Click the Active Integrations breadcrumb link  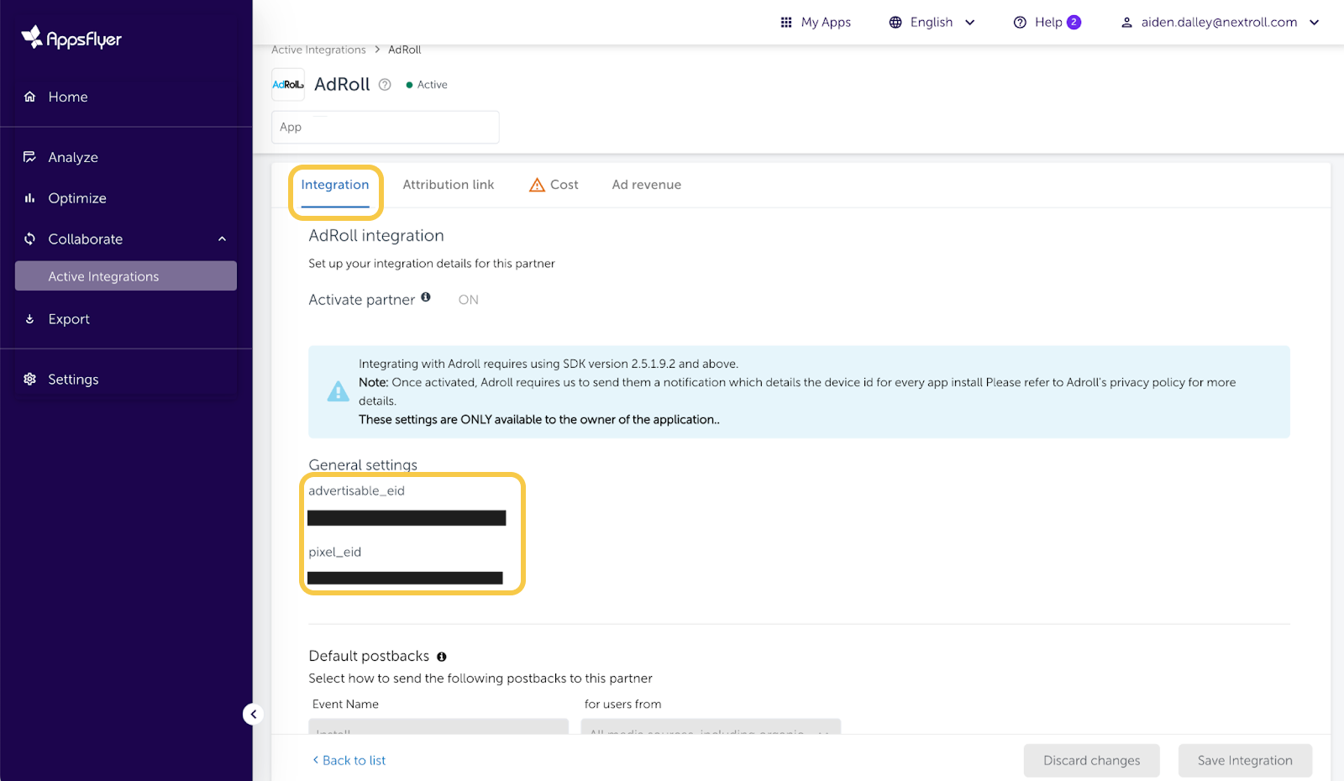coord(318,50)
